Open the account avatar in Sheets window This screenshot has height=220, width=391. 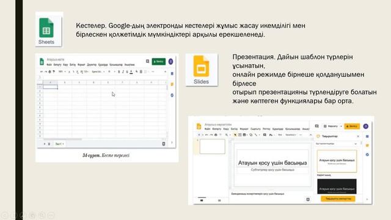[171, 61]
